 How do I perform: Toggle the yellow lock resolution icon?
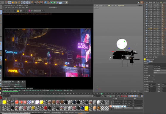18,11
